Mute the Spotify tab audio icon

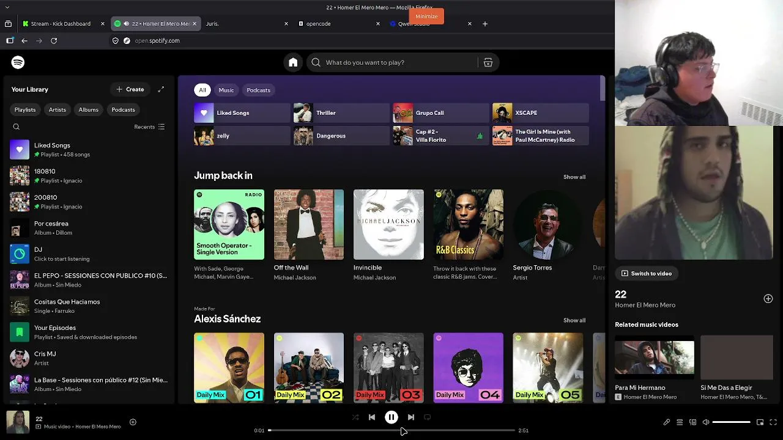tap(126, 24)
